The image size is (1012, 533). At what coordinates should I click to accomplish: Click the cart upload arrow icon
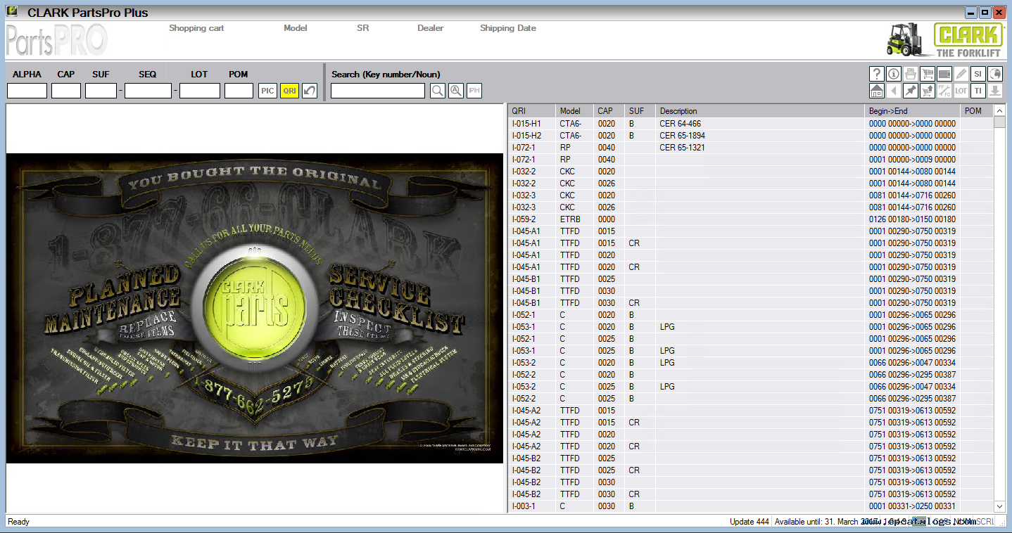[928, 91]
